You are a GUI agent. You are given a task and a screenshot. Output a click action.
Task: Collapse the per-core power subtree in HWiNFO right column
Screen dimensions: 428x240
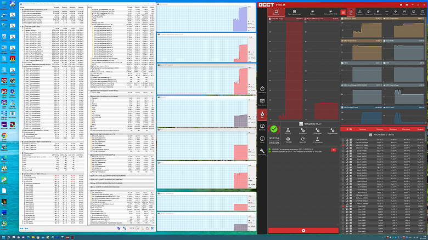click(92, 26)
